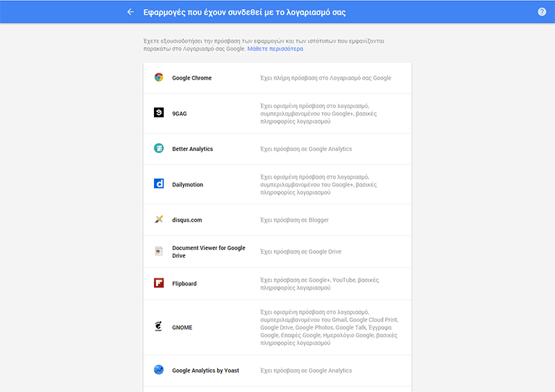Select the 9GAG app name
This screenshot has height=392, width=555.
[180, 114]
